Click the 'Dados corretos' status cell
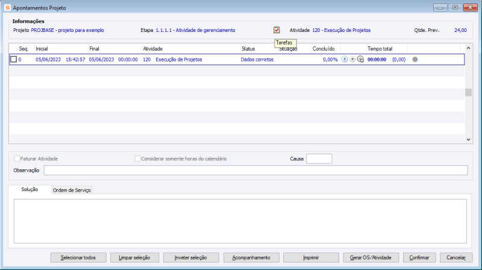 [257, 59]
